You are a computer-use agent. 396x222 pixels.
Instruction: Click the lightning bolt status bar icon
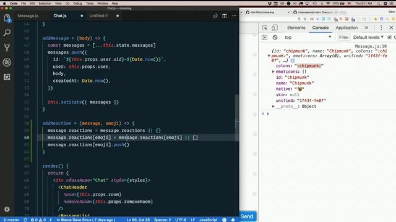tap(51, 220)
